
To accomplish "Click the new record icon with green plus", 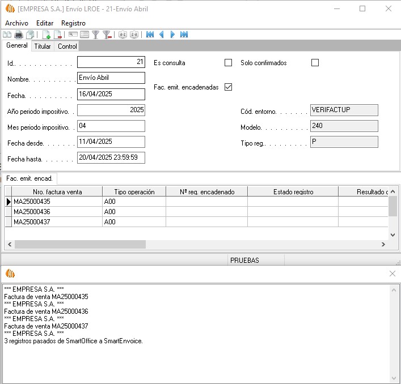I will (x=47, y=35).
